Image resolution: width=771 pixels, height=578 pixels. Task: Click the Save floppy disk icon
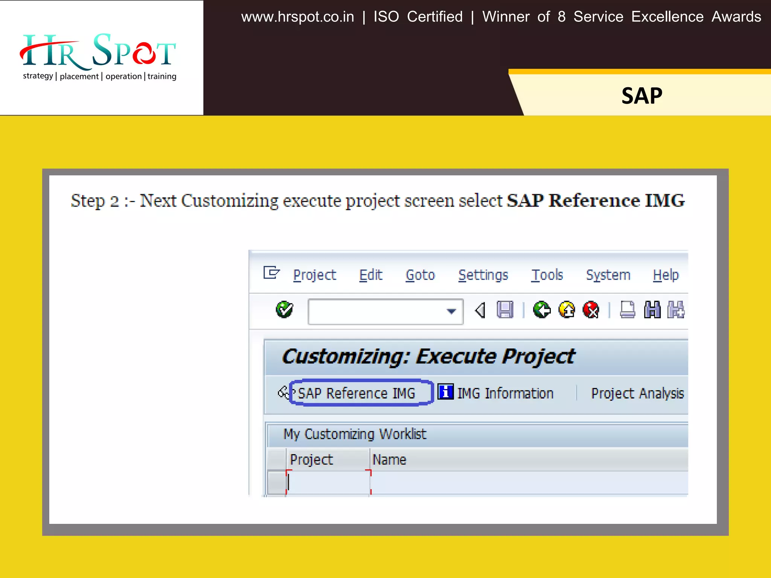505,310
